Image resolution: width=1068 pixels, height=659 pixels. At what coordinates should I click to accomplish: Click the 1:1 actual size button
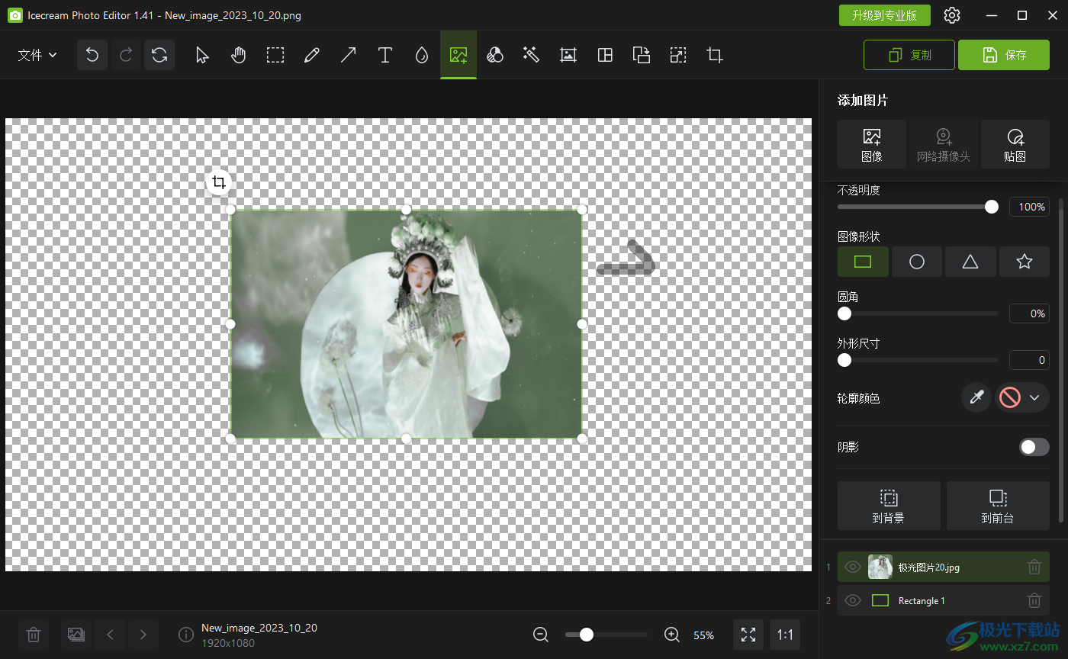tap(785, 635)
